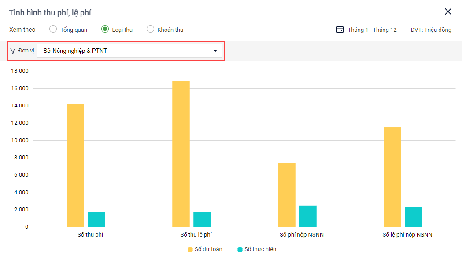Click the yellow Số thu lệ phí bar
462x270 pixels.
coord(181,154)
